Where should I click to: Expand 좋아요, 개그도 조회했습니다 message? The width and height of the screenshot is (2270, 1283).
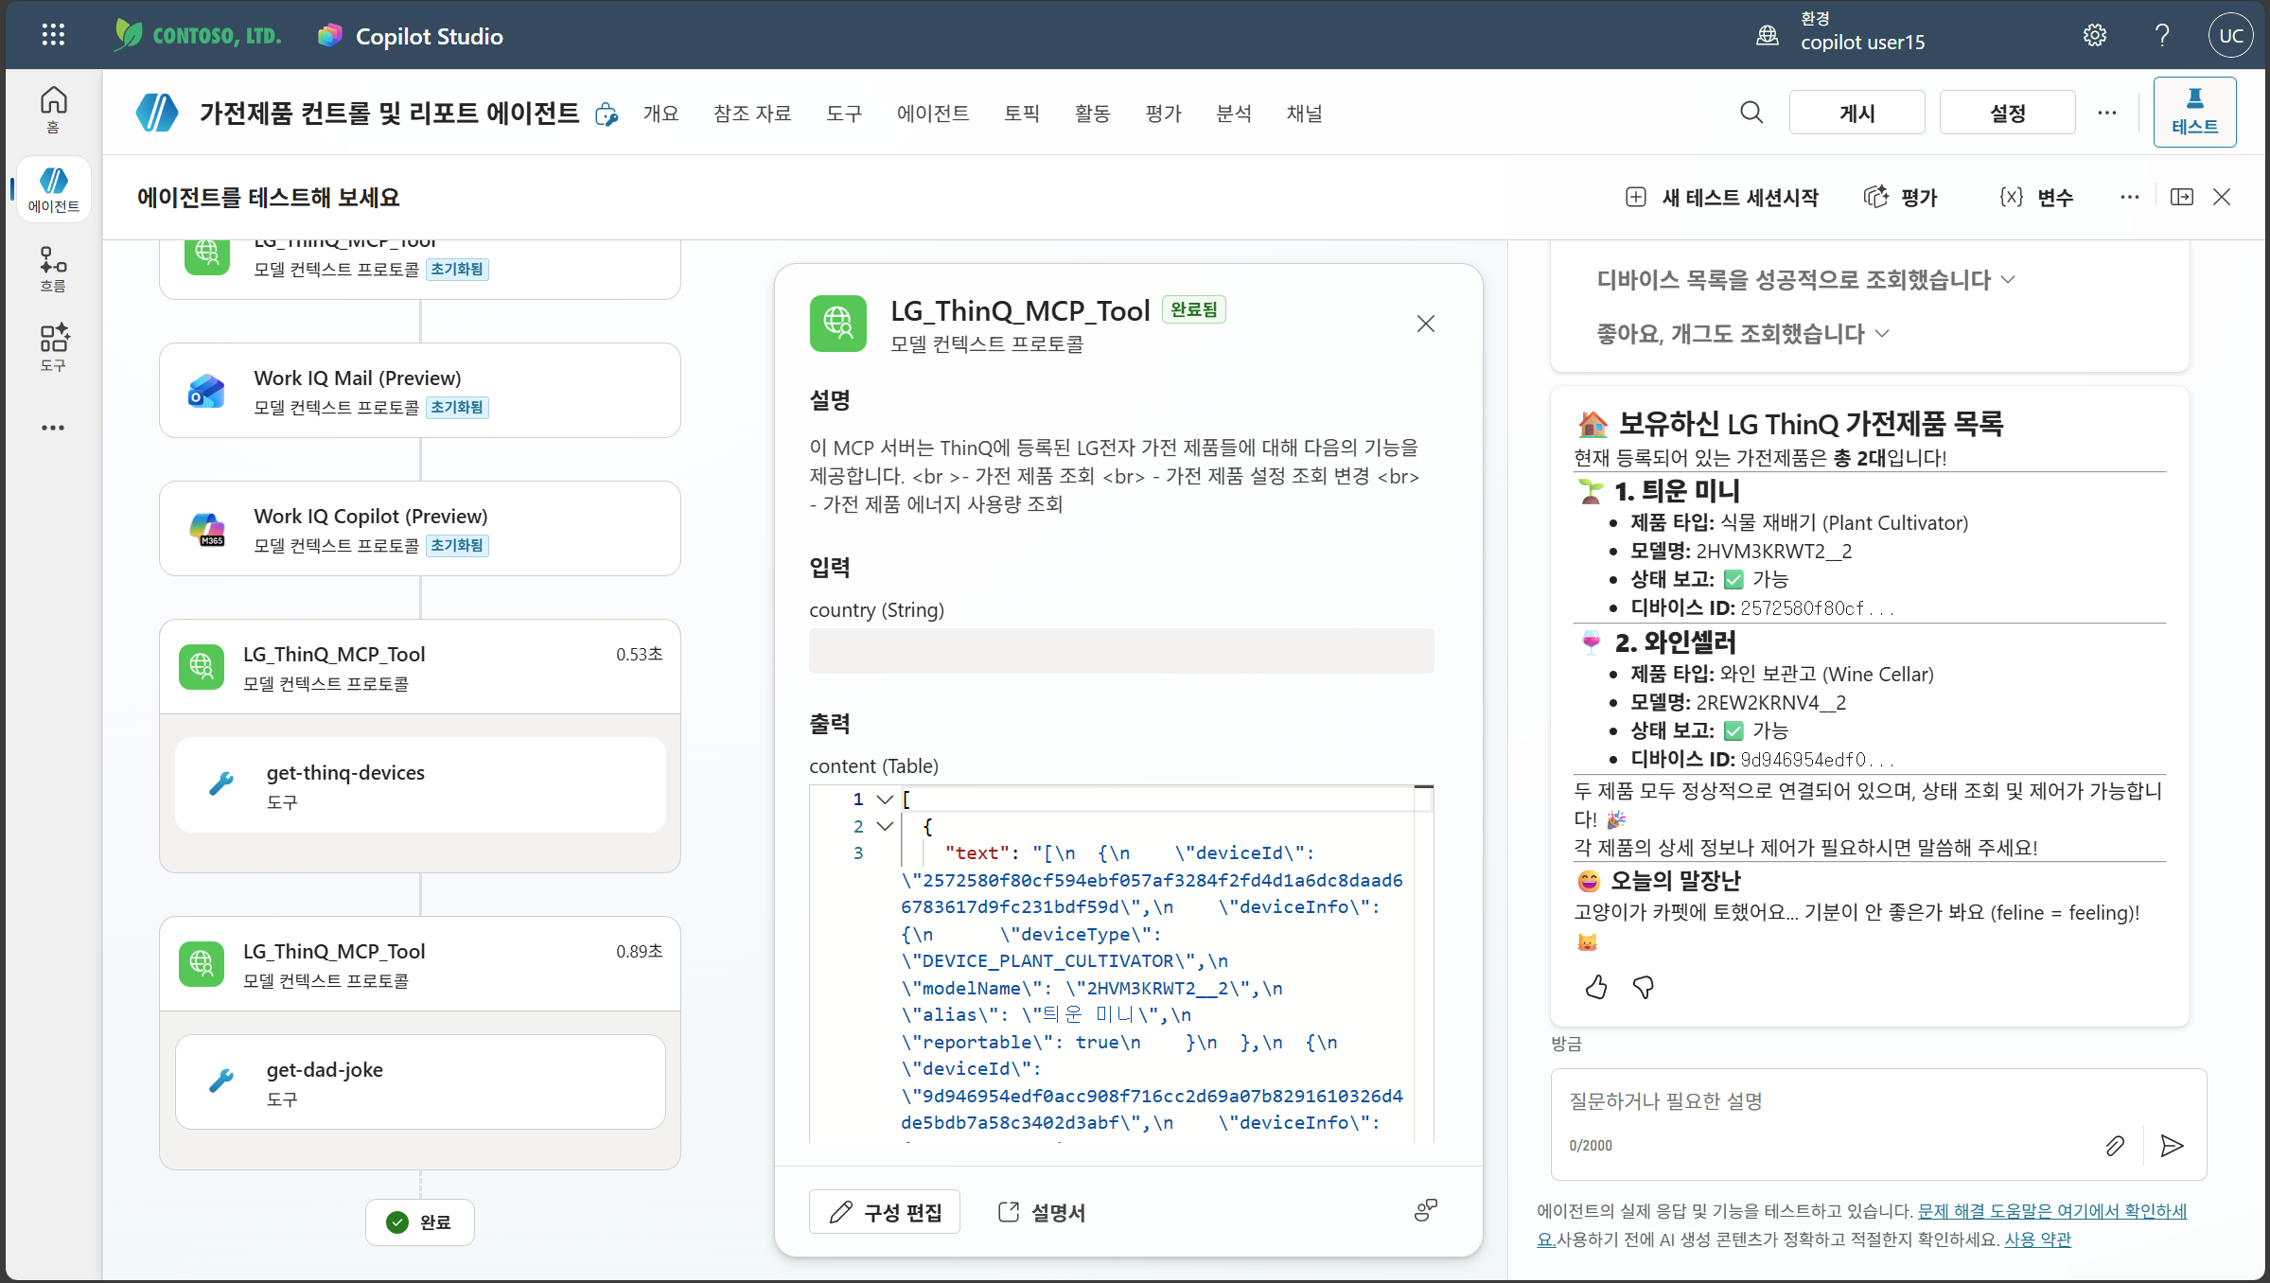(x=1743, y=334)
